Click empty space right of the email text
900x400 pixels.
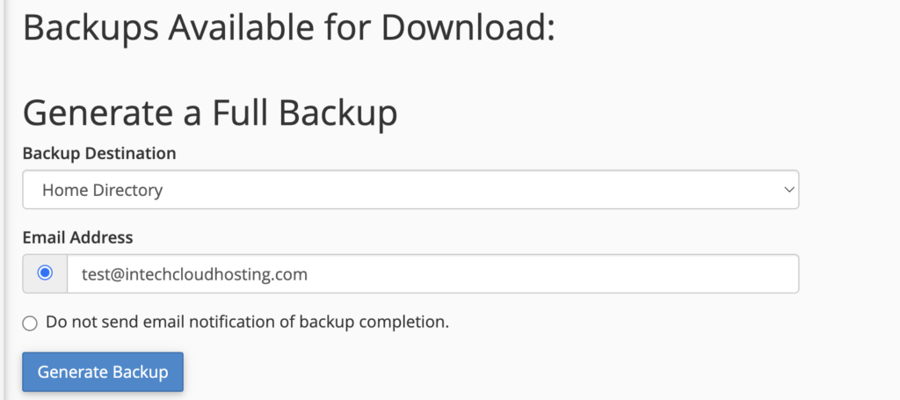(x=571, y=274)
